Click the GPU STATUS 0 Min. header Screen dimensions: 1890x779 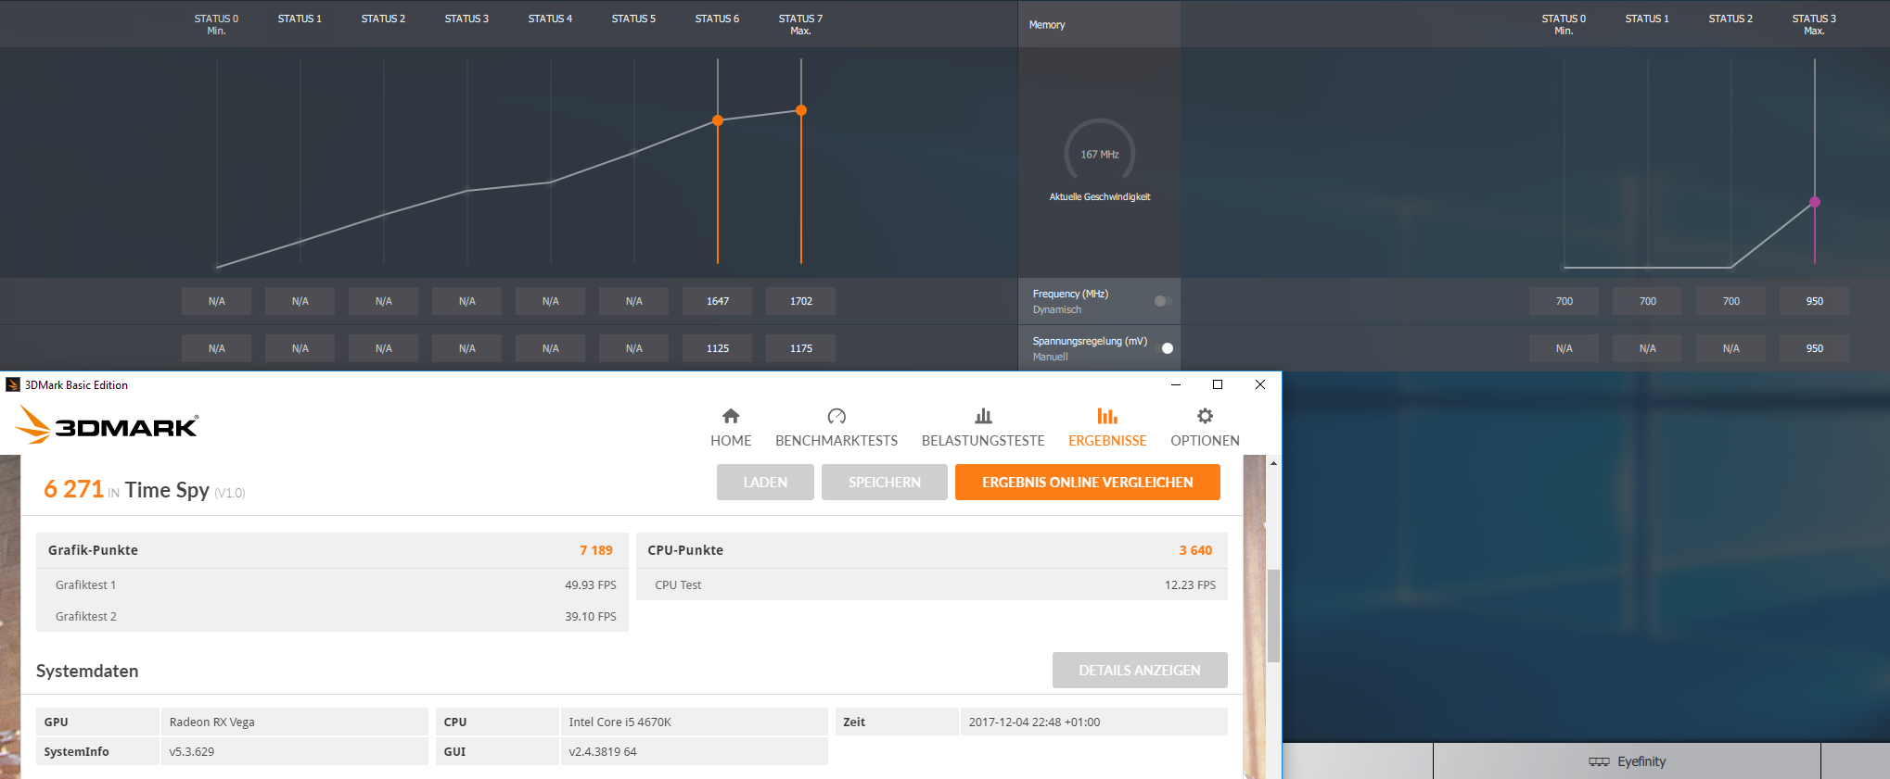point(216,24)
